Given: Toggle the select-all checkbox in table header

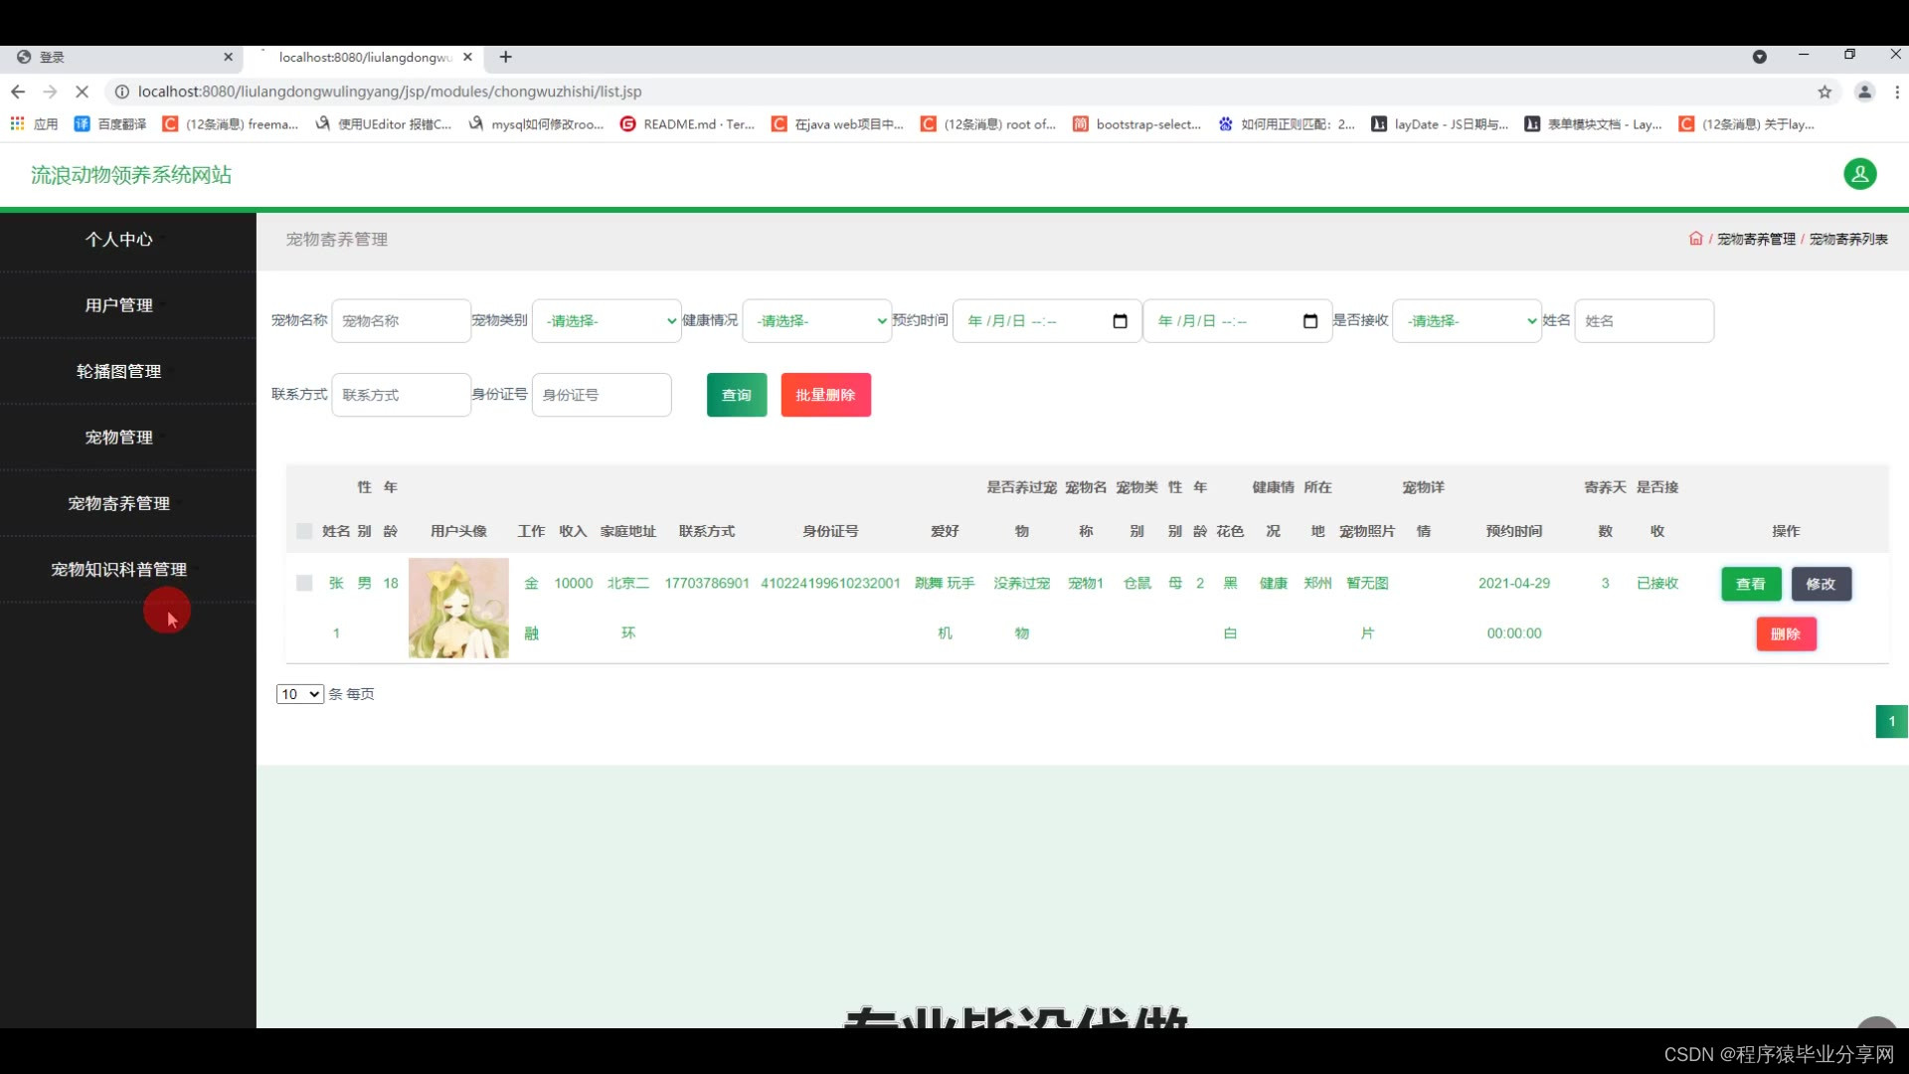Looking at the screenshot, I should point(304,531).
